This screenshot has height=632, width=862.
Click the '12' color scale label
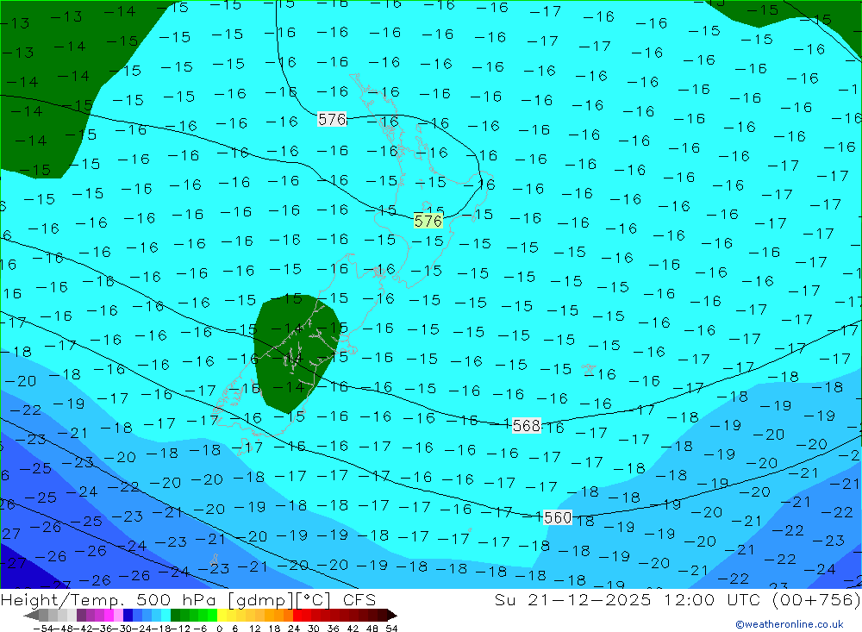(x=254, y=629)
